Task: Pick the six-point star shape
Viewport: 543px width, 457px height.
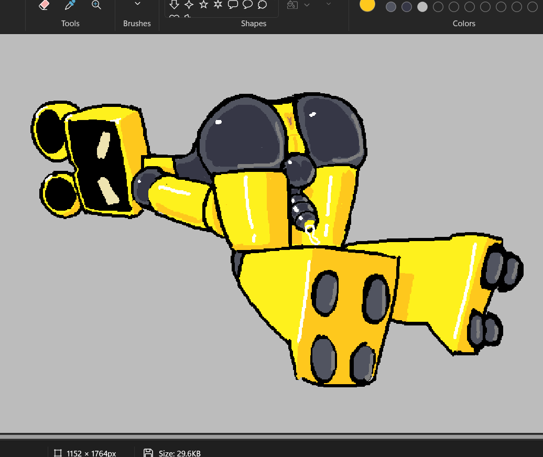Action: coord(218,5)
